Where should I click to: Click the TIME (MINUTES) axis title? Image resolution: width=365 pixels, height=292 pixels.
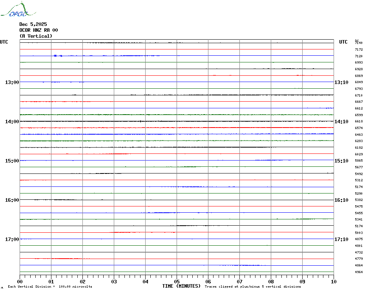click(x=181, y=286)
